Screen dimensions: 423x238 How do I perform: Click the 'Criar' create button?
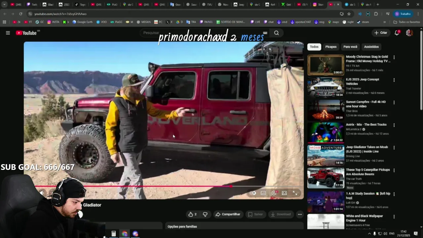pyautogui.click(x=380, y=33)
